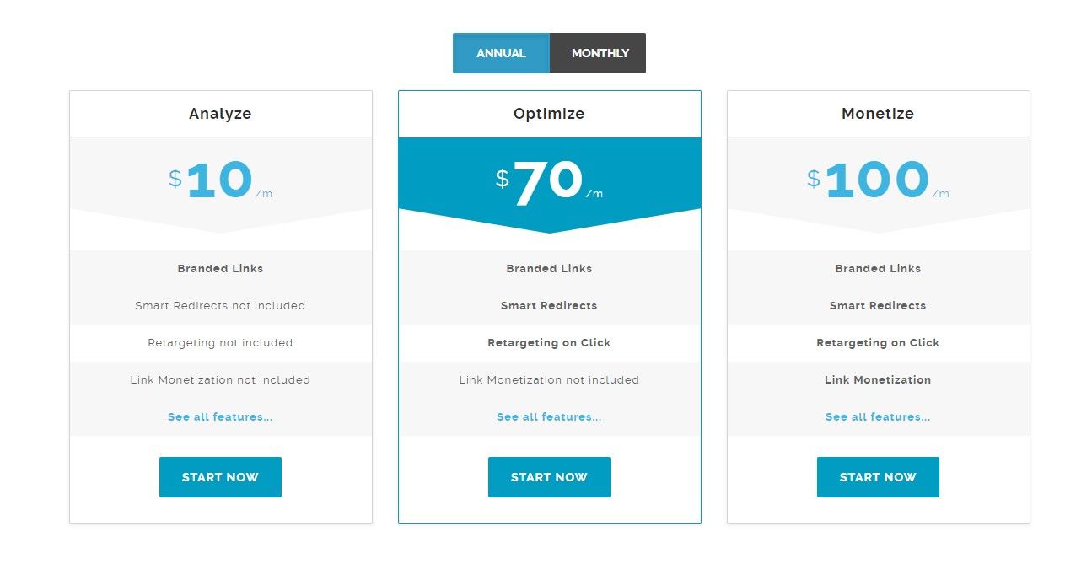
Task: Click 'Smart Redirects' in the Optimize column
Action: pos(549,305)
